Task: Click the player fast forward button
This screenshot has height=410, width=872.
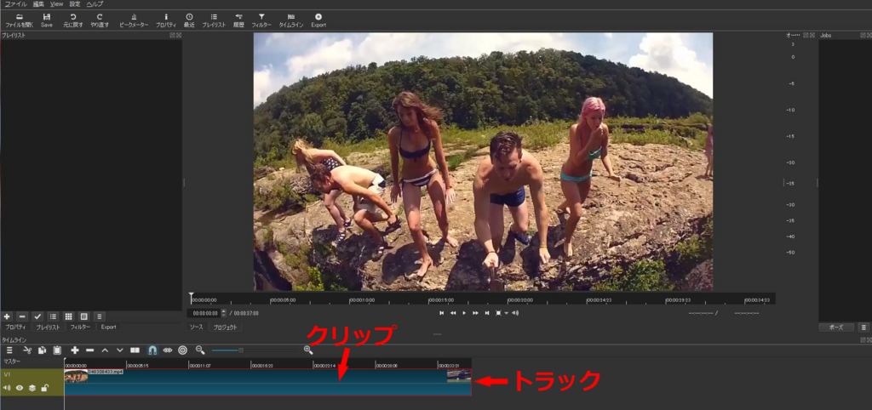Action: point(475,313)
